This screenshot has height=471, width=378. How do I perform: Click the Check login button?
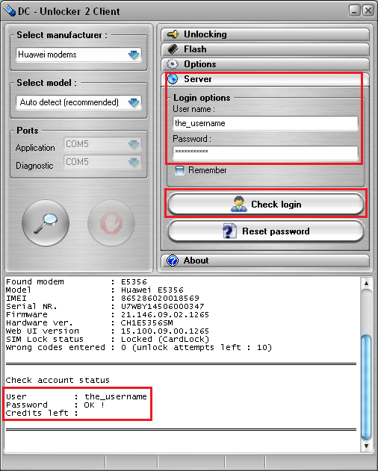point(266,205)
